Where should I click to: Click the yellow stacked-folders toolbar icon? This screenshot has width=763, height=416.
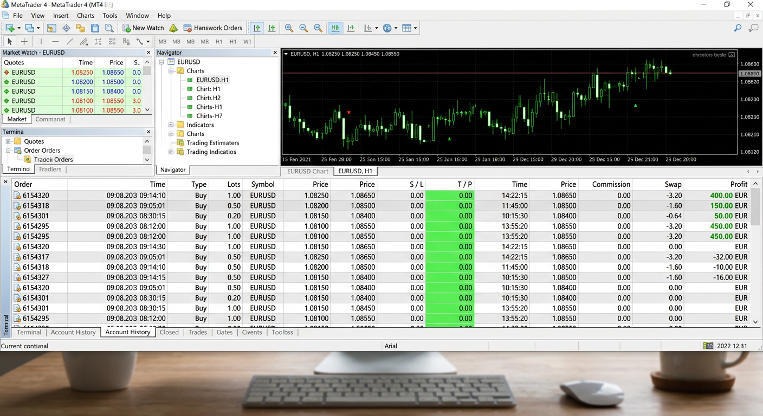81,28
